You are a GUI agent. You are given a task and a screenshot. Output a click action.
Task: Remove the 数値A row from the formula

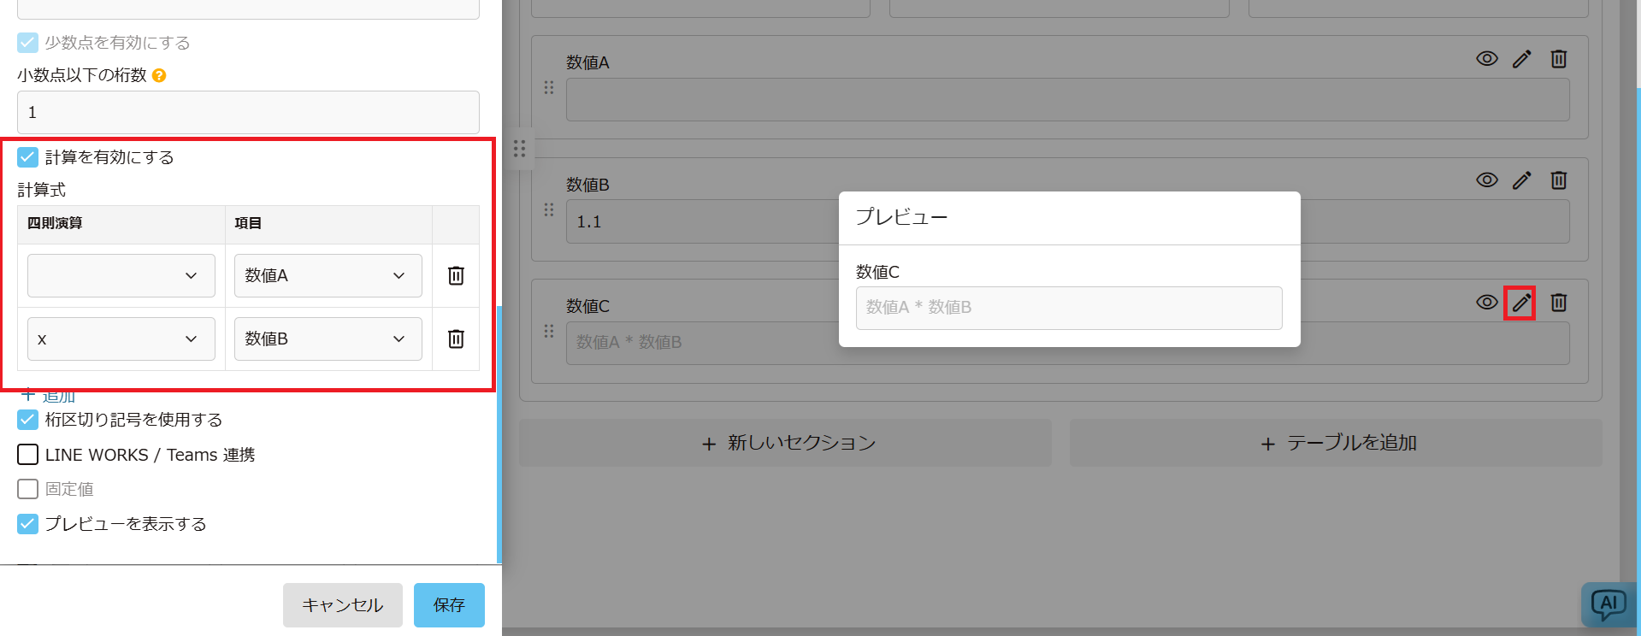(x=456, y=275)
